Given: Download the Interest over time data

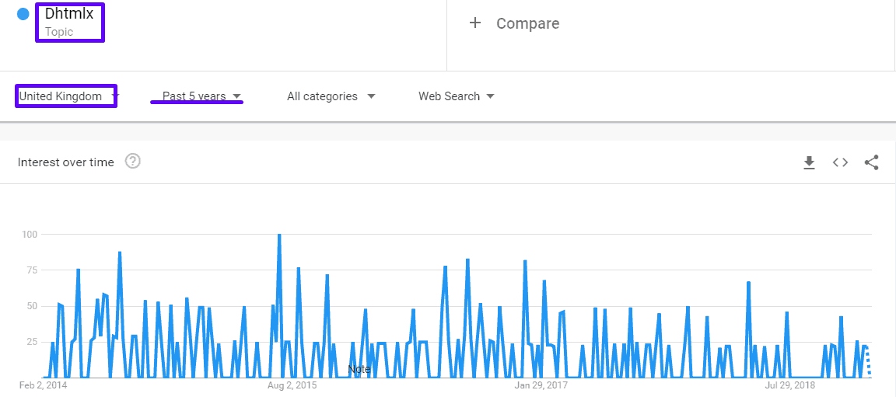Looking at the screenshot, I should point(809,162).
